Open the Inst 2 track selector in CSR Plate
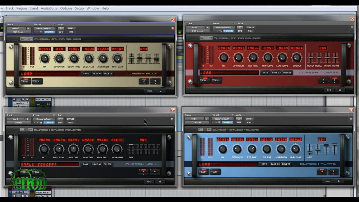 coord(194,119)
